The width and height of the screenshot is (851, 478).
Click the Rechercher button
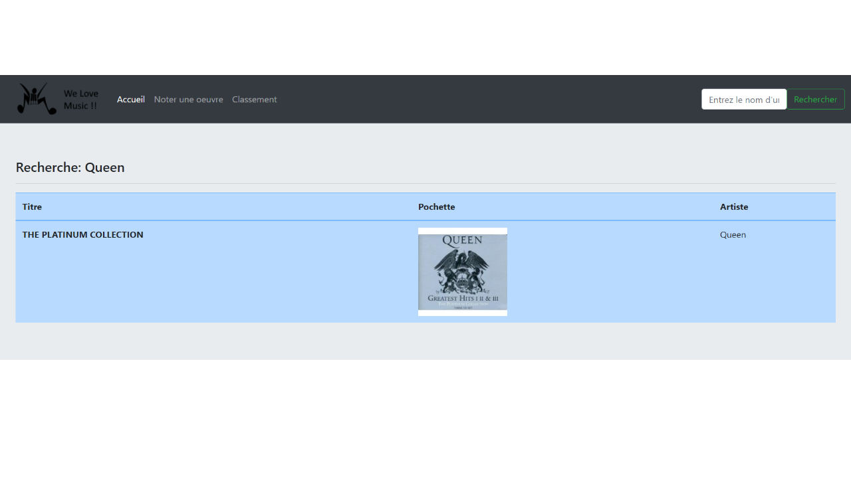click(x=816, y=100)
